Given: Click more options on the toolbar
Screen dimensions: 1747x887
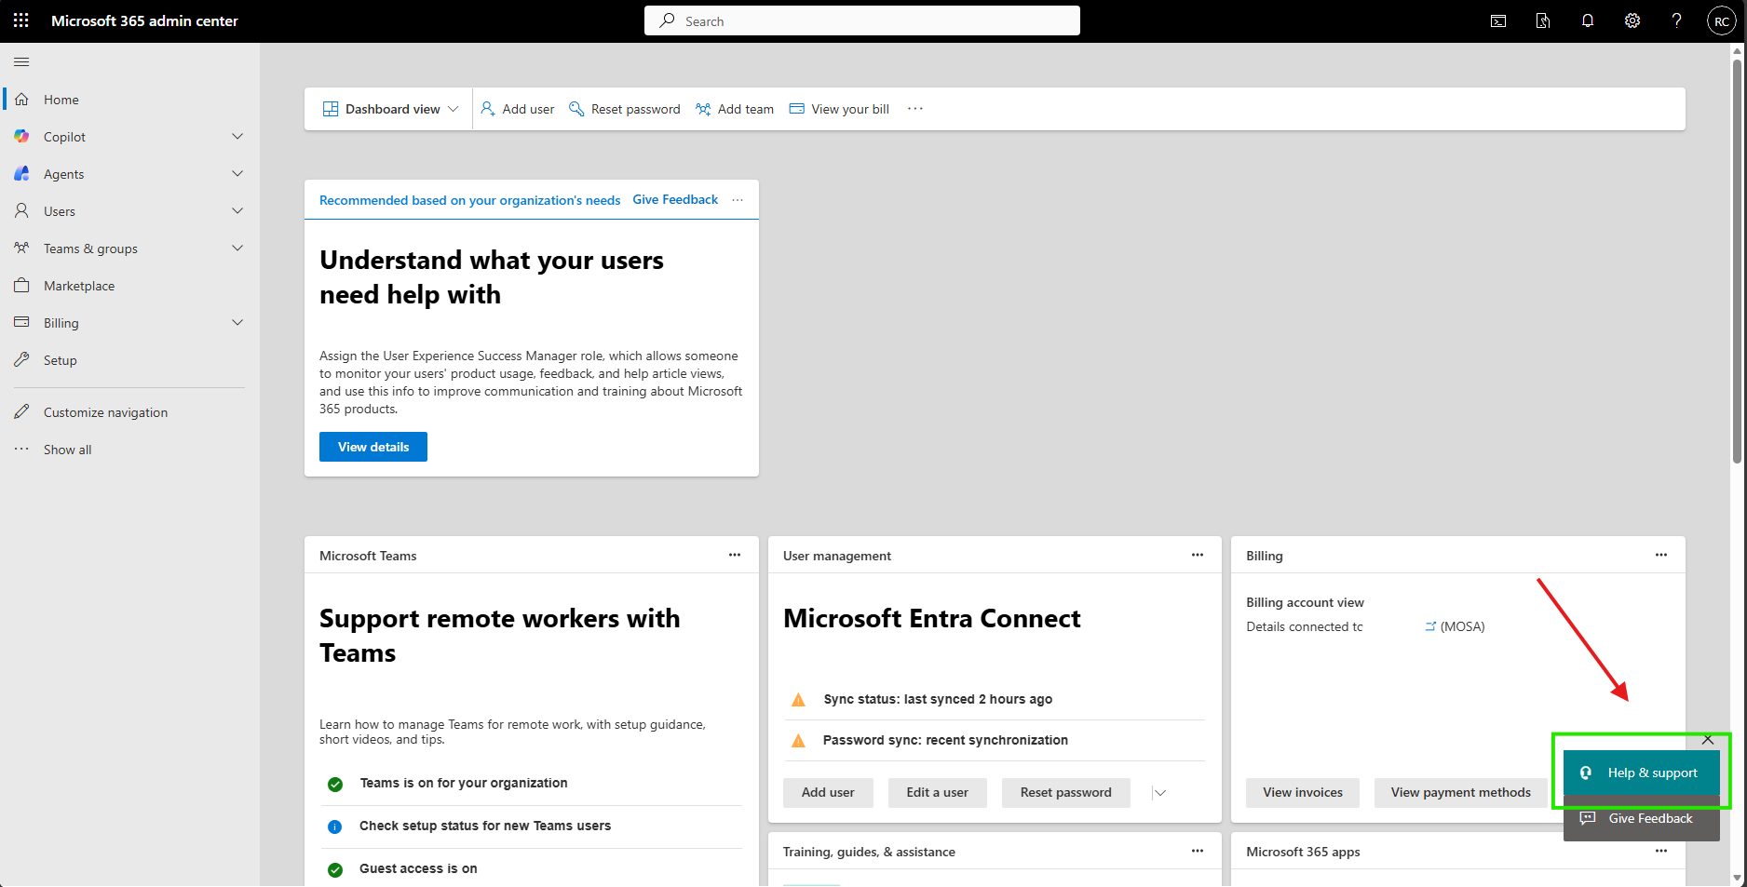Looking at the screenshot, I should point(915,109).
